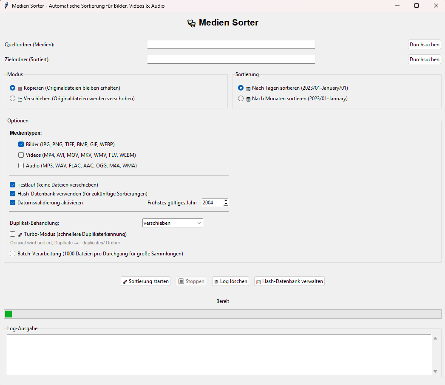Click the rocket icon next to Turbo-Modus label
This screenshot has height=385, width=445.
point(19,234)
